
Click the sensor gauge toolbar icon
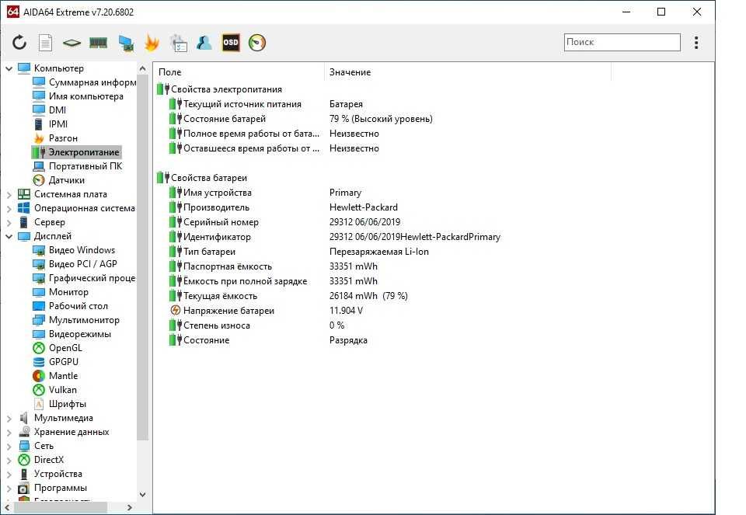point(257,43)
